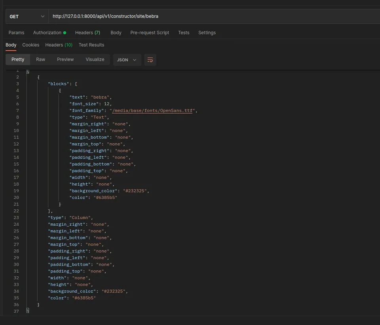The height and width of the screenshot is (325, 380).
Task: Click the "type": "Column" line
Action: pyautogui.click(x=70, y=218)
